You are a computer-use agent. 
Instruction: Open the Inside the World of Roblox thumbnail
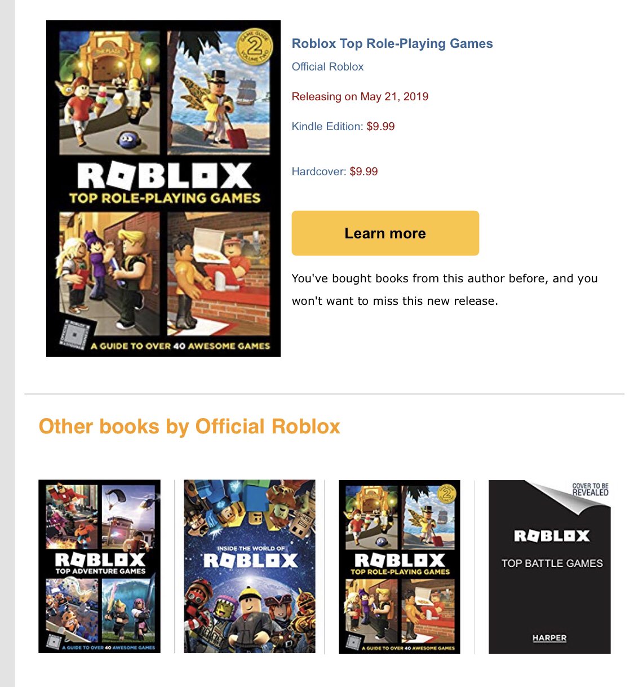[250, 566]
